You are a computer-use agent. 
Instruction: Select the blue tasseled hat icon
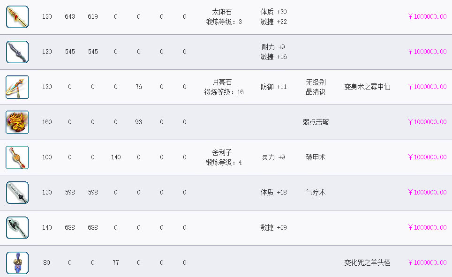17,263
